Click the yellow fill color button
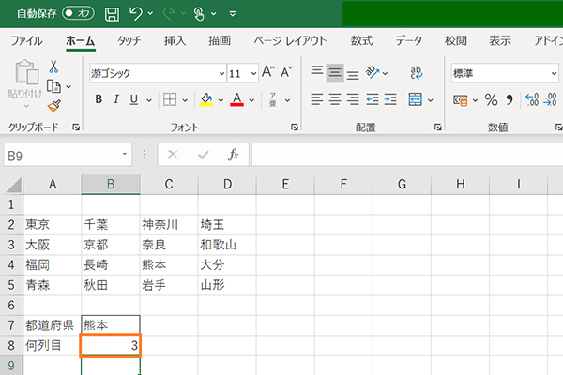The image size is (563, 375). 206,99
